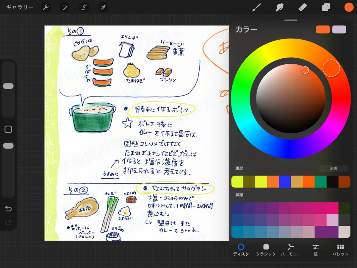Open the パレット tab
This screenshot has width=357, height=268.
pos(340,250)
